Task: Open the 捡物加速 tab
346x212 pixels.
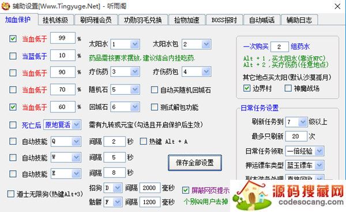Action: click(187, 20)
